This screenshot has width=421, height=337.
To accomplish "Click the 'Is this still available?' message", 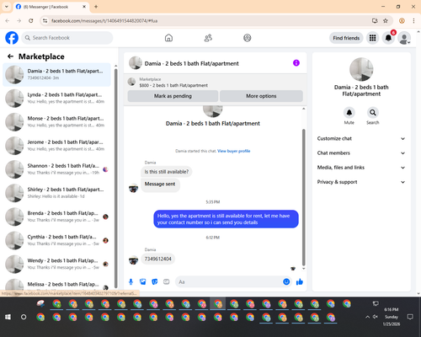I will point(167,172).
